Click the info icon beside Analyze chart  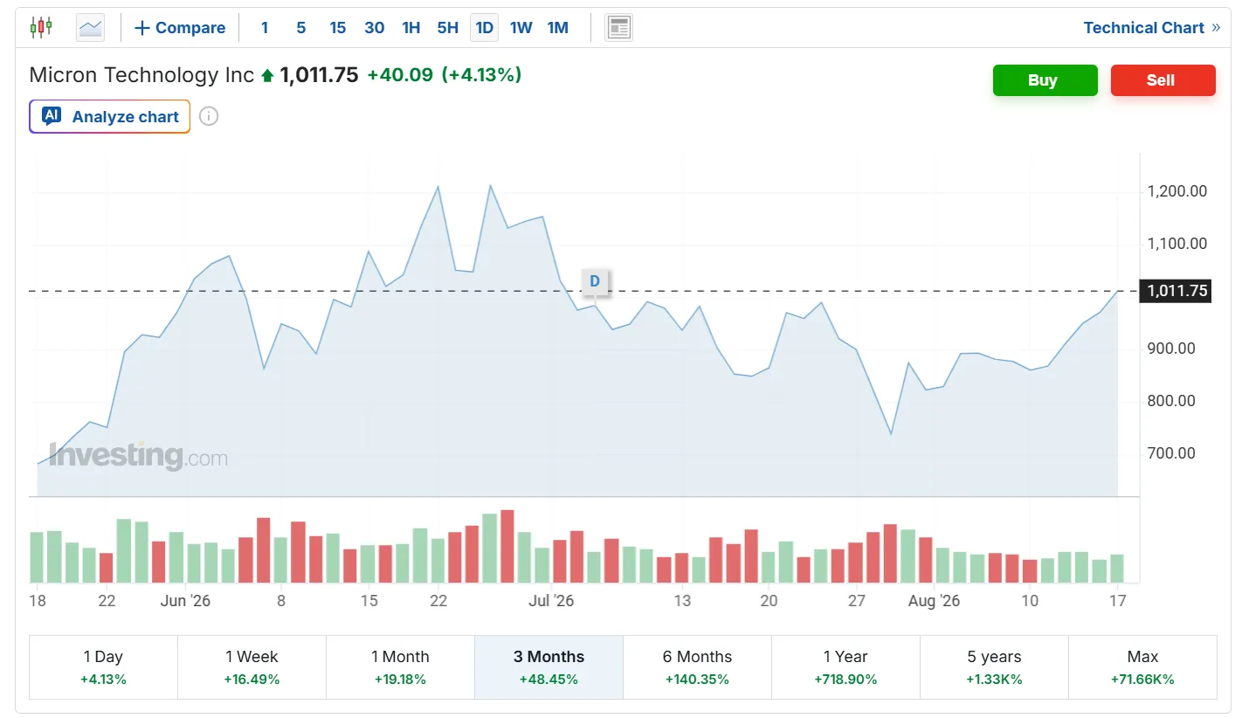click(209, 116)
